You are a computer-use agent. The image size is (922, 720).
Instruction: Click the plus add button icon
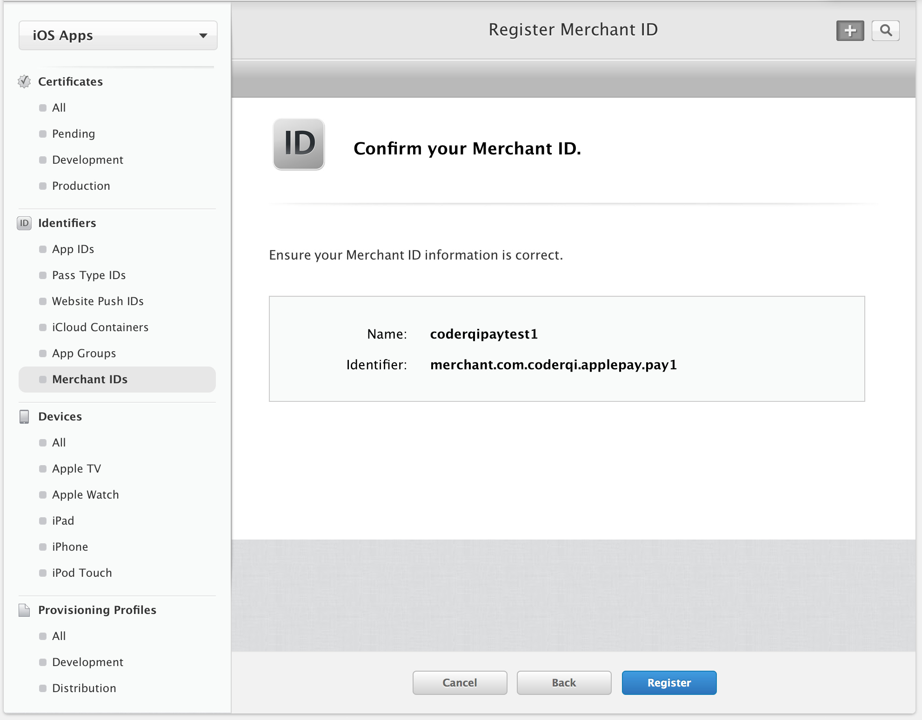(850, 31)
